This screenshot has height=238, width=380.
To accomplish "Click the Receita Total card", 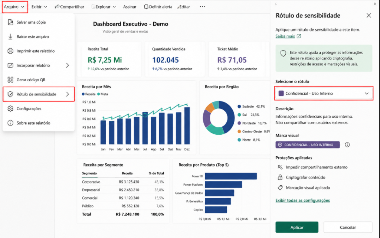I will pyautogui.click(x=109, y=59).
